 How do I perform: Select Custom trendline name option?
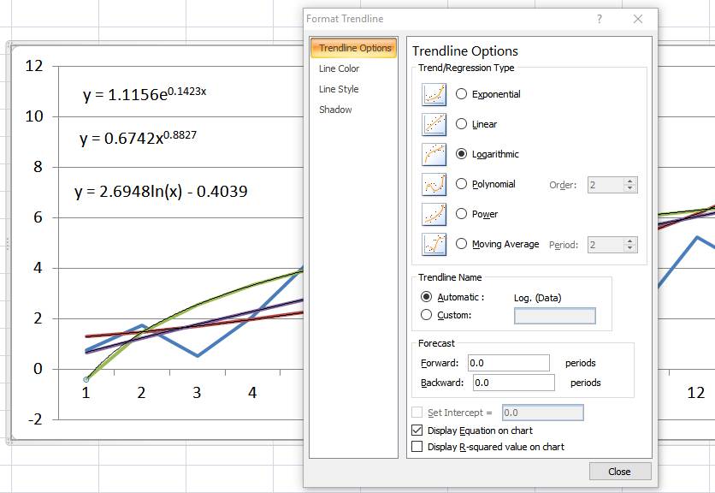427,315
